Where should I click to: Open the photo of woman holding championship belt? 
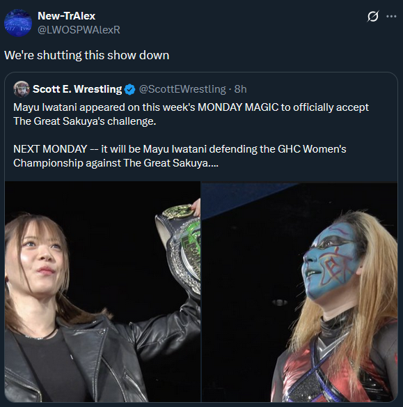[102, 291]
